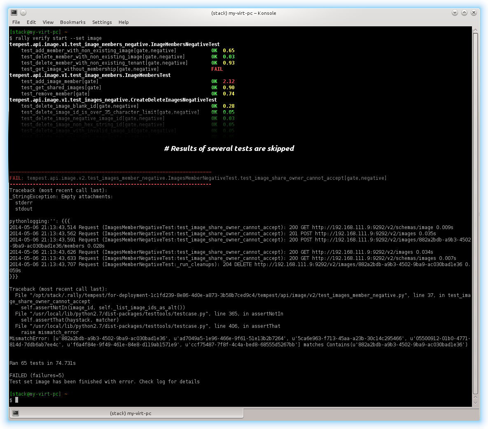Click 'test_remove_member[gate]' line

click(x=56, y=93)
